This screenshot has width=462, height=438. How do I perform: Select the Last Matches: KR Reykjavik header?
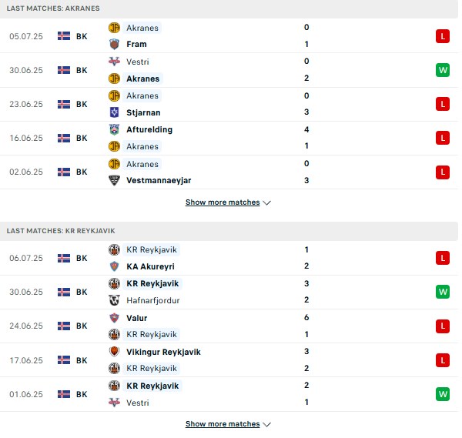229,231
